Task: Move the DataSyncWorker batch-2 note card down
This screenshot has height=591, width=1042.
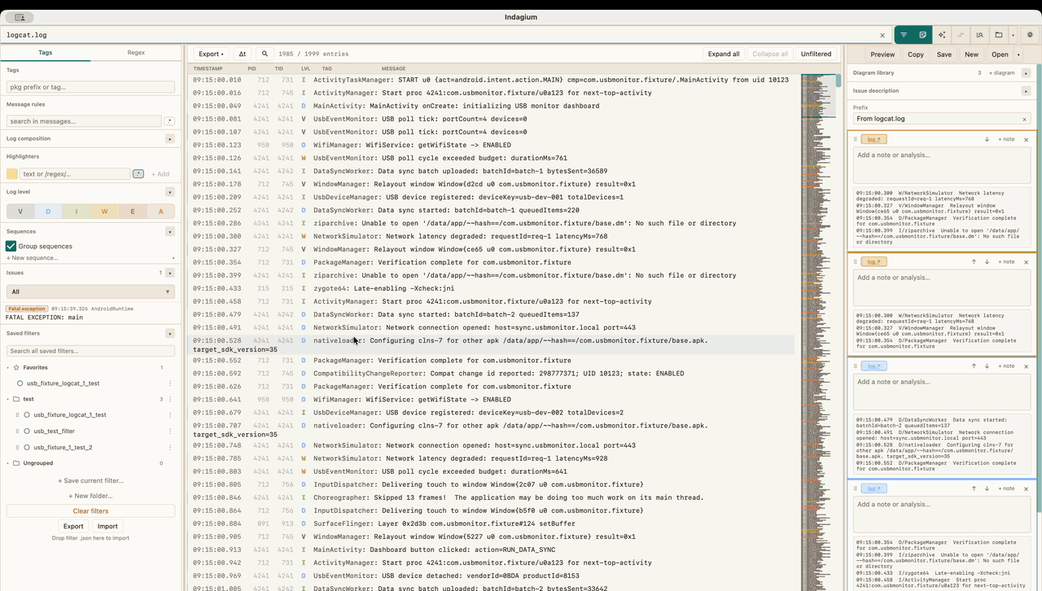Action: [987, 366]
